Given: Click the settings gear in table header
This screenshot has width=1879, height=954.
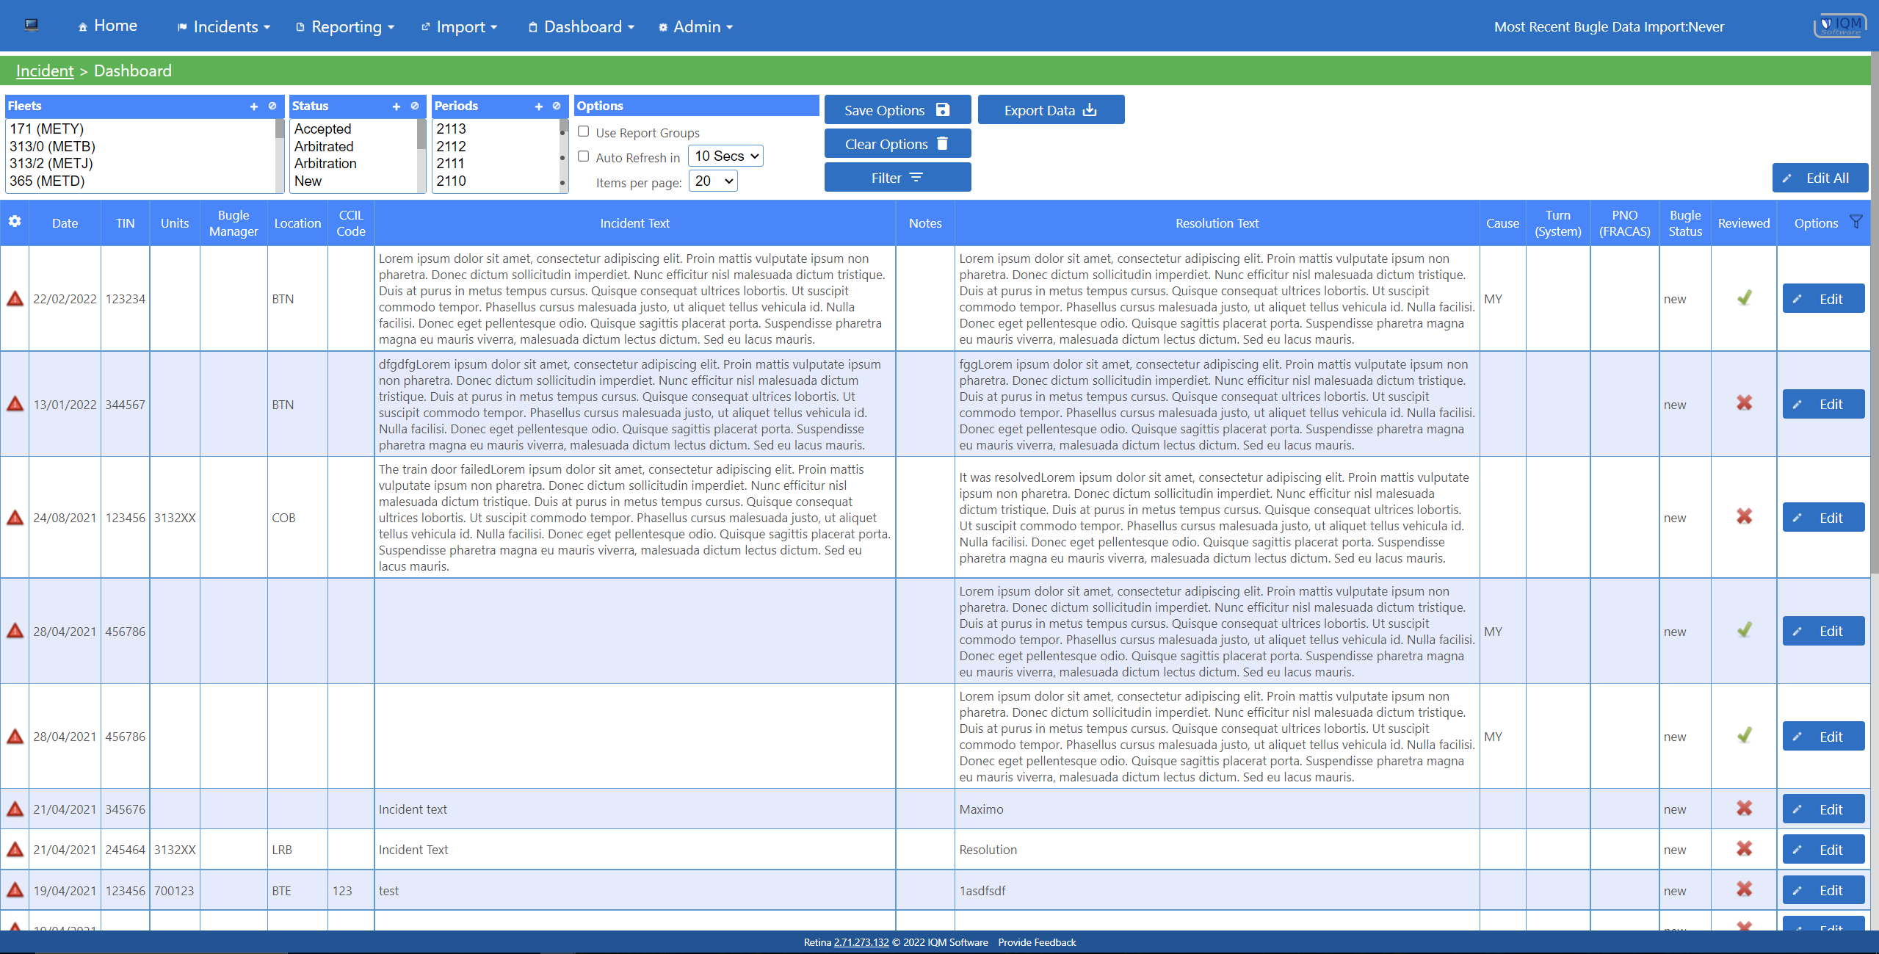Looking at the screenshot, I should [15, 222].
